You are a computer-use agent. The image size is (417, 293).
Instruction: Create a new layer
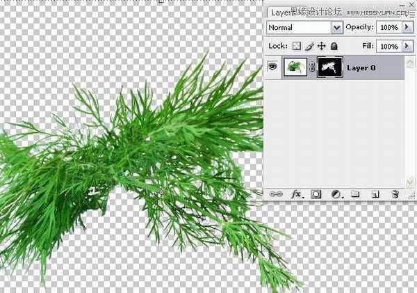point(375,195)
